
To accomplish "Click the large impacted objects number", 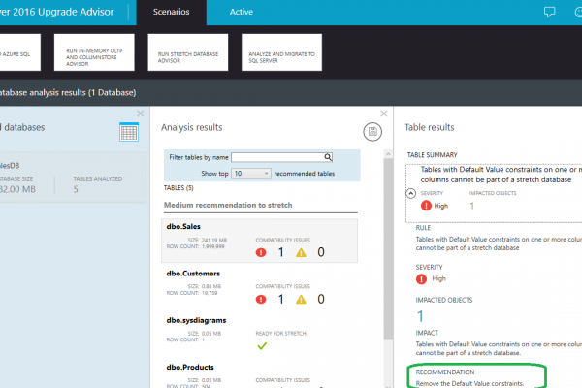I will pyautogui.click(x=420, y=316).
